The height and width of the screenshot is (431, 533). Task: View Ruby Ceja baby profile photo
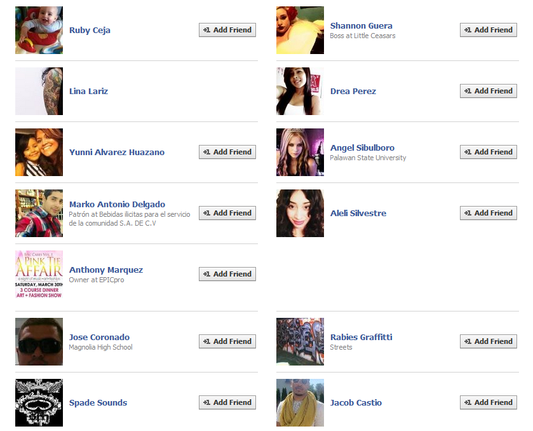[39, 31]
